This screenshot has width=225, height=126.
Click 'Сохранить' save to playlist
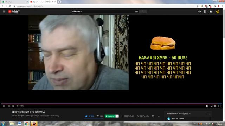click(143, 116)
